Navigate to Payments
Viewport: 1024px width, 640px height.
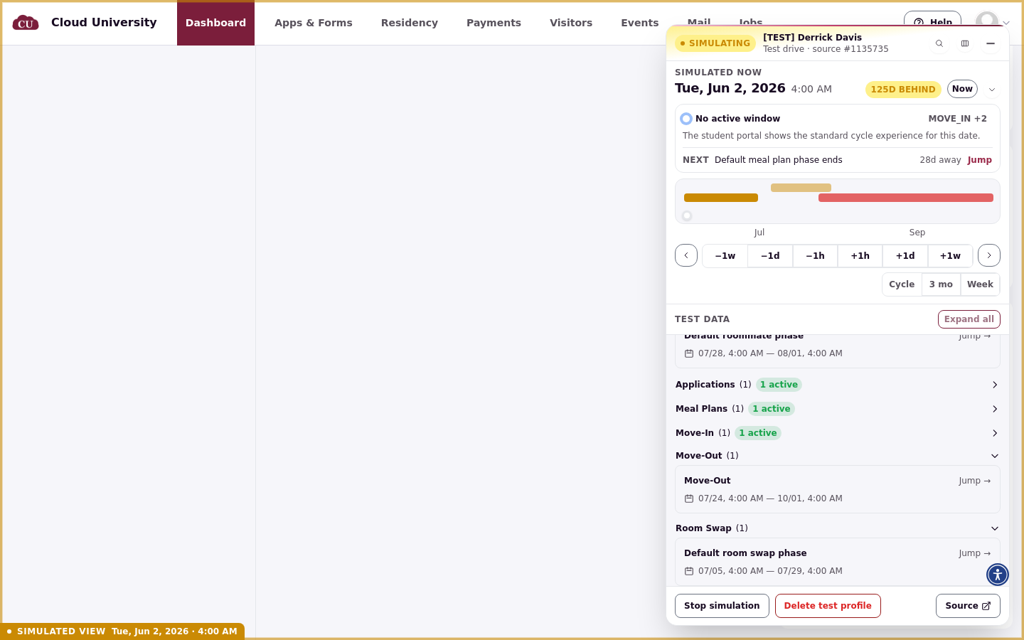click(494, 23)
